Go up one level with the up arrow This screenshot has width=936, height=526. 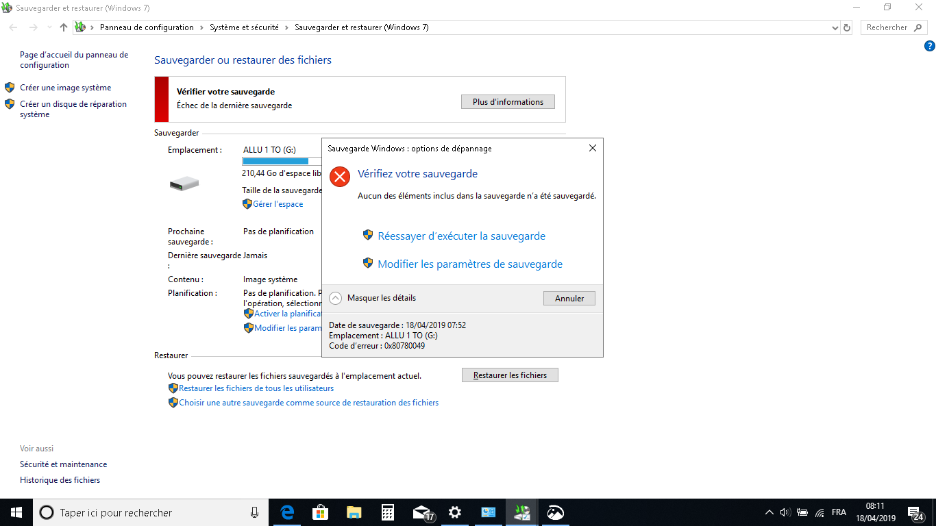(64, 27)
